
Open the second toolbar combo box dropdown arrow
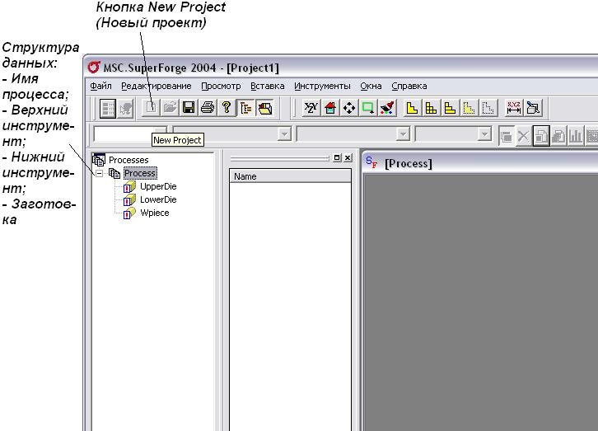[x=284, y=134]
